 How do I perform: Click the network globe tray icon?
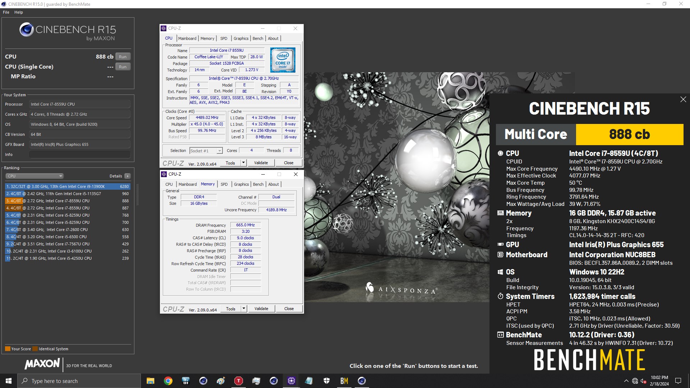(x=635, y=381)
